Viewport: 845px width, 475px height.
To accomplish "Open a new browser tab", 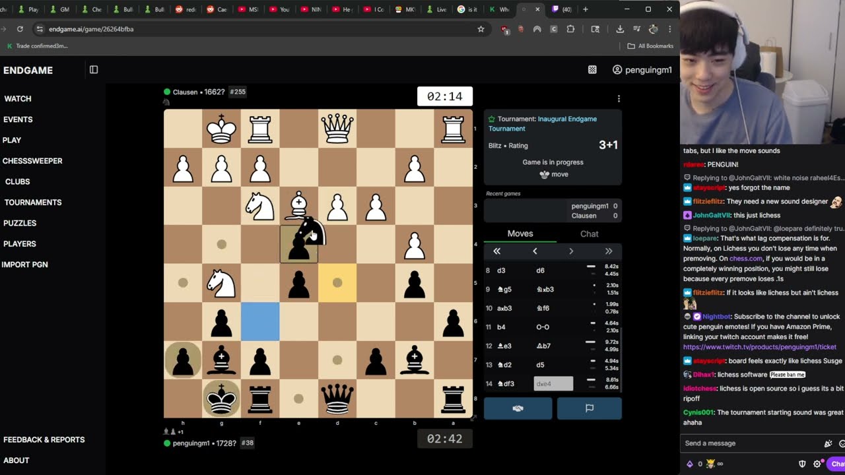I will [x=586, y=9].
